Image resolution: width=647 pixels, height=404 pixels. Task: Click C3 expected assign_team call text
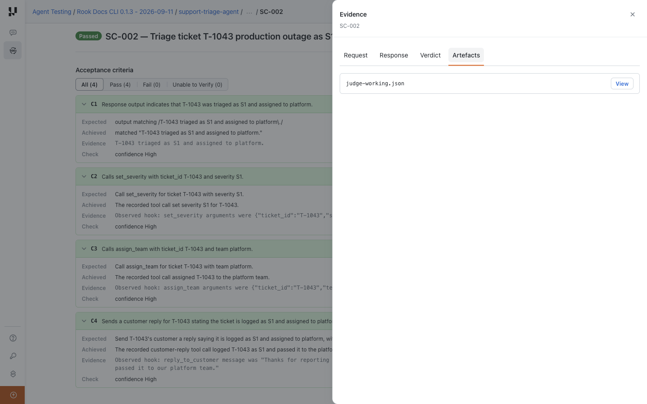tap(184, 266)
